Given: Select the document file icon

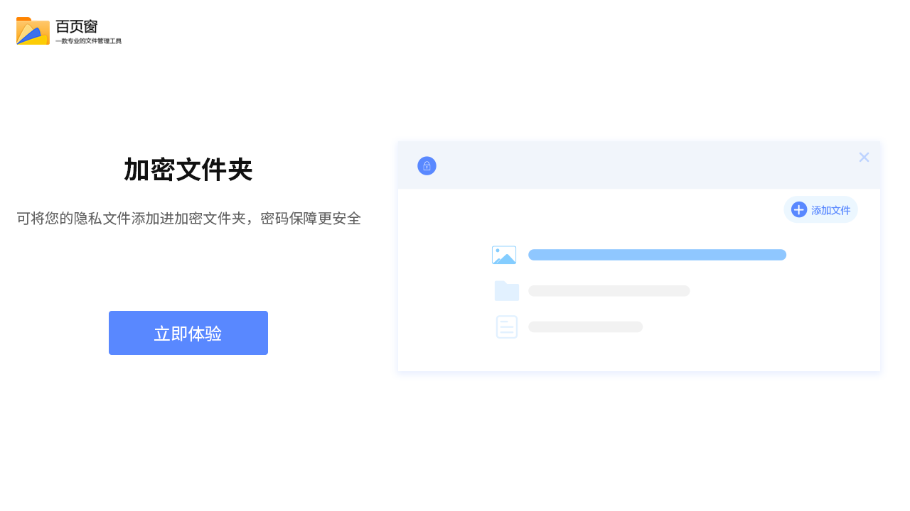Looking at the screenshot, I should [506, 326].
